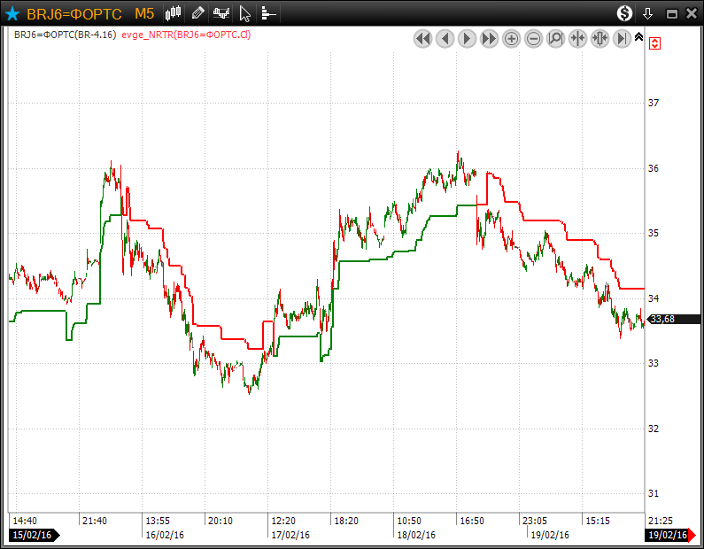This screenshot has width=704, height=549.
Task: Open the horizontal volume profile icon
Action: pyautogui.click(x=268, y=13)
